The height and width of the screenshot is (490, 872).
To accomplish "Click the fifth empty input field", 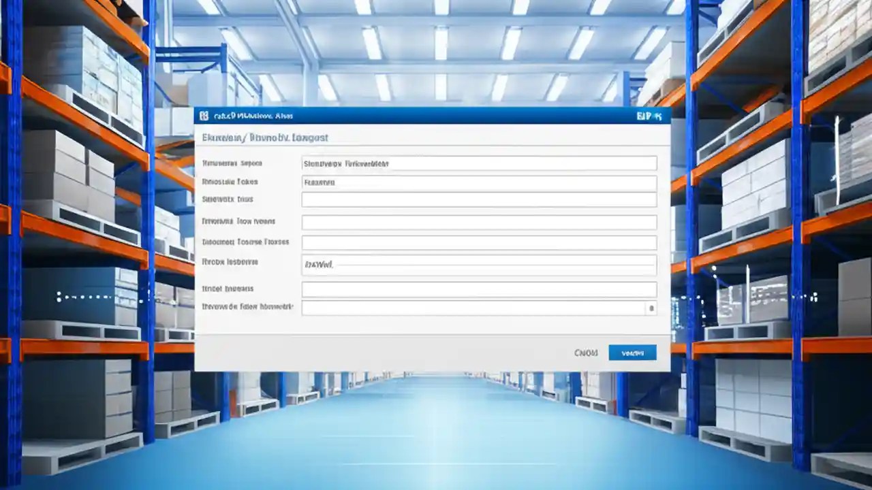I will click(477, 242).
